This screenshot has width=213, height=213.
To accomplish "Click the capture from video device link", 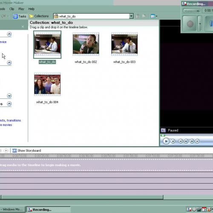I will (3, 42).
